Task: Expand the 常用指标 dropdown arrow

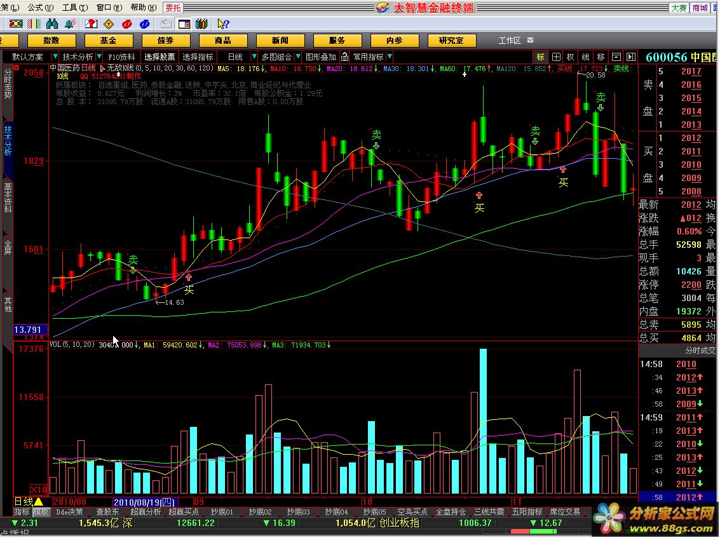Action: click(390, 57)
